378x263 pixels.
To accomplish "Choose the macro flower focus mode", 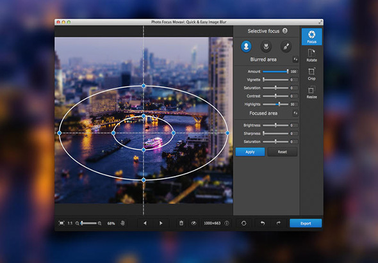I will [266, 46].
